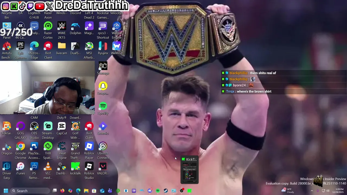Click chat message "them shits real af"
This screenshot has width=347, height=195.
click(263, 73)
